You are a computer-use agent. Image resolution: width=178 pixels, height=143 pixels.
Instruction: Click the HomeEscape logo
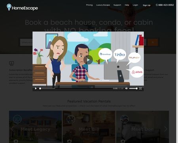pos(22,7)
